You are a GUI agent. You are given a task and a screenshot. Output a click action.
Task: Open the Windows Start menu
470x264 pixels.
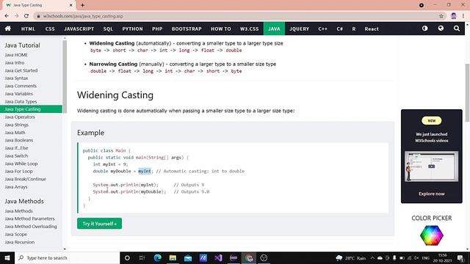pyautogui.click(x=7, y=257)
